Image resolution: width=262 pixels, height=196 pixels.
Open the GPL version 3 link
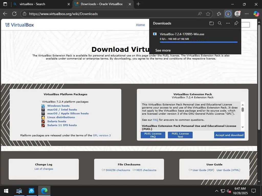tap(102, 135)
